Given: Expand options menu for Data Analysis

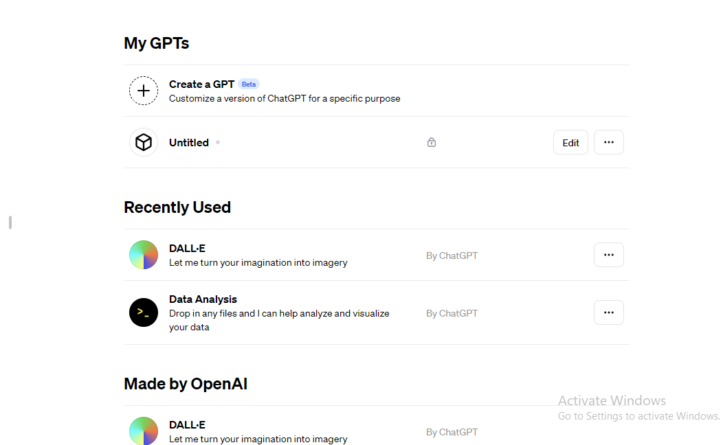Looking at the screenshot, I should 609,312.
